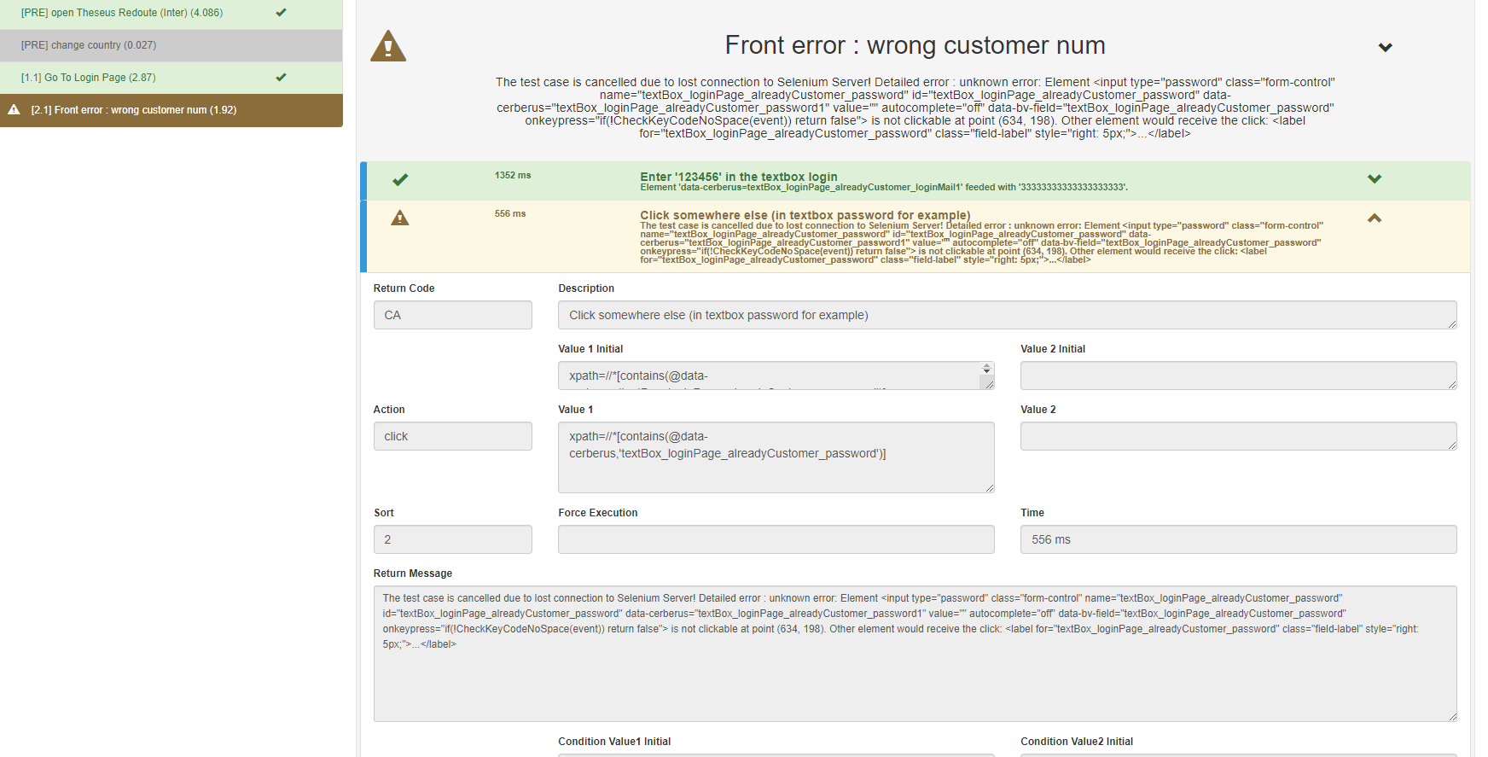The height and width of the screenshot is (757, 1488).
Task: Click the Condition Value2 Initial label
Action: click(x=1077, y=742)
